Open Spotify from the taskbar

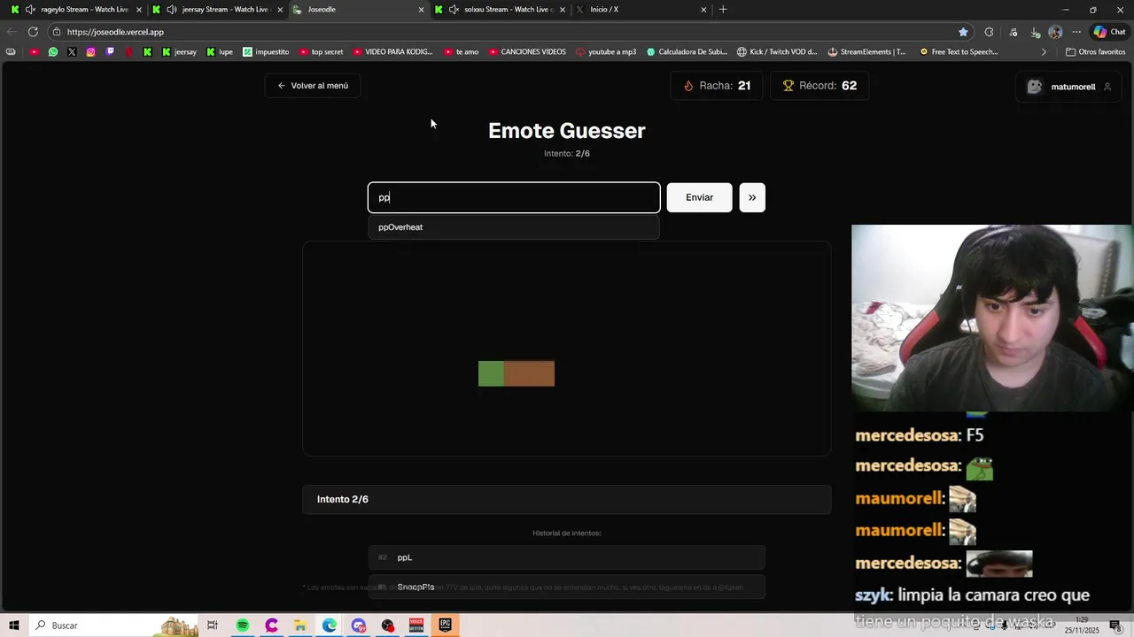pos(243,625)
